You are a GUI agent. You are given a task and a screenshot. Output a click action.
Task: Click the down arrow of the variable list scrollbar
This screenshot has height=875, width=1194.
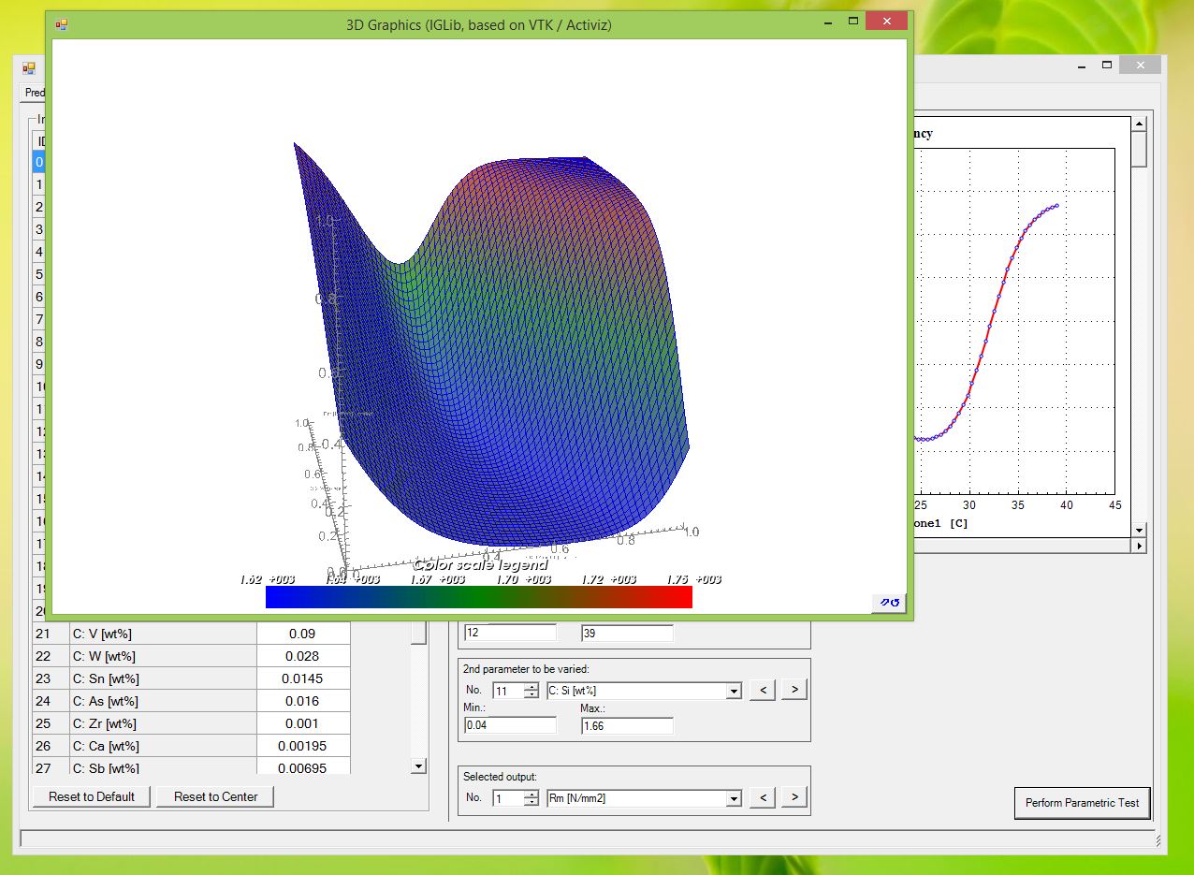(418, 766)
